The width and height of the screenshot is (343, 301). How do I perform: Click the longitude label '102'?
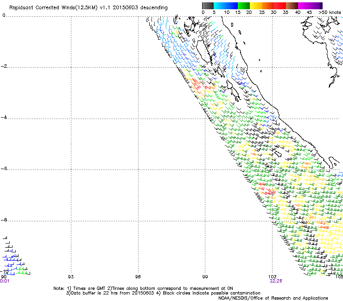pyautogui.click(x=273, y=277)
